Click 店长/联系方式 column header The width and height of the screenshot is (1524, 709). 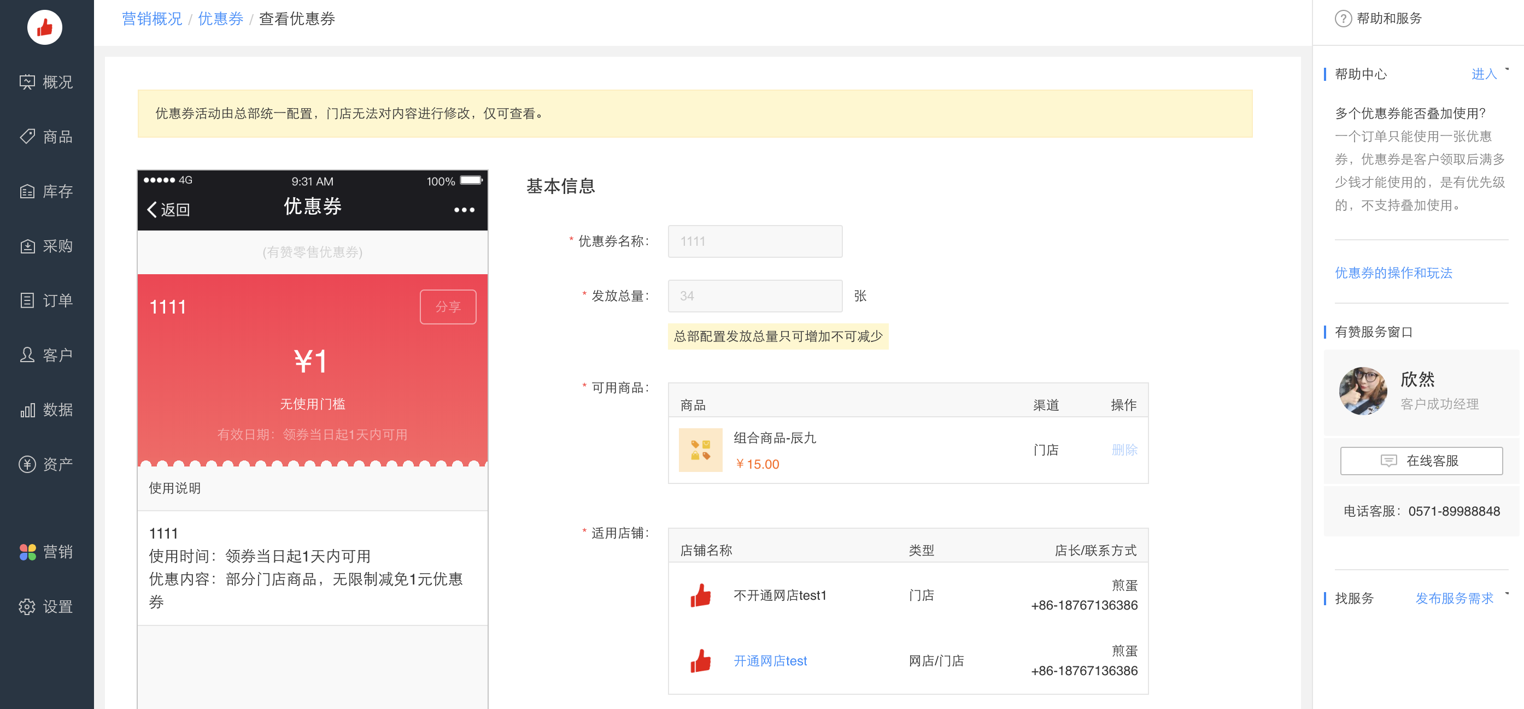(x=1095, y=551)
